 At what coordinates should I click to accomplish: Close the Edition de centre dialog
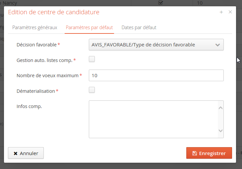coord(230,12)
